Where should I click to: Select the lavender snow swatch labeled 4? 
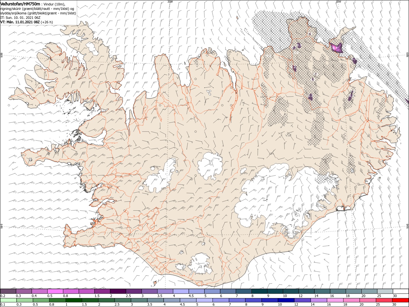pyautogui.click(x=181, y=291)
